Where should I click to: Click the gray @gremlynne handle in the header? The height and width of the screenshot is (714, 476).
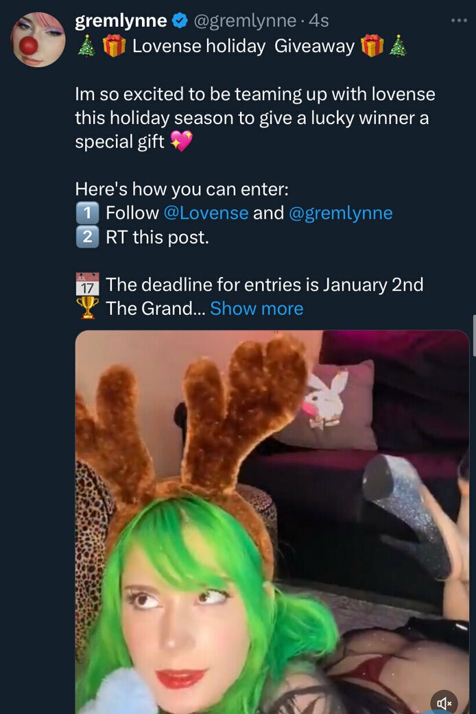[x=245, y=21]
